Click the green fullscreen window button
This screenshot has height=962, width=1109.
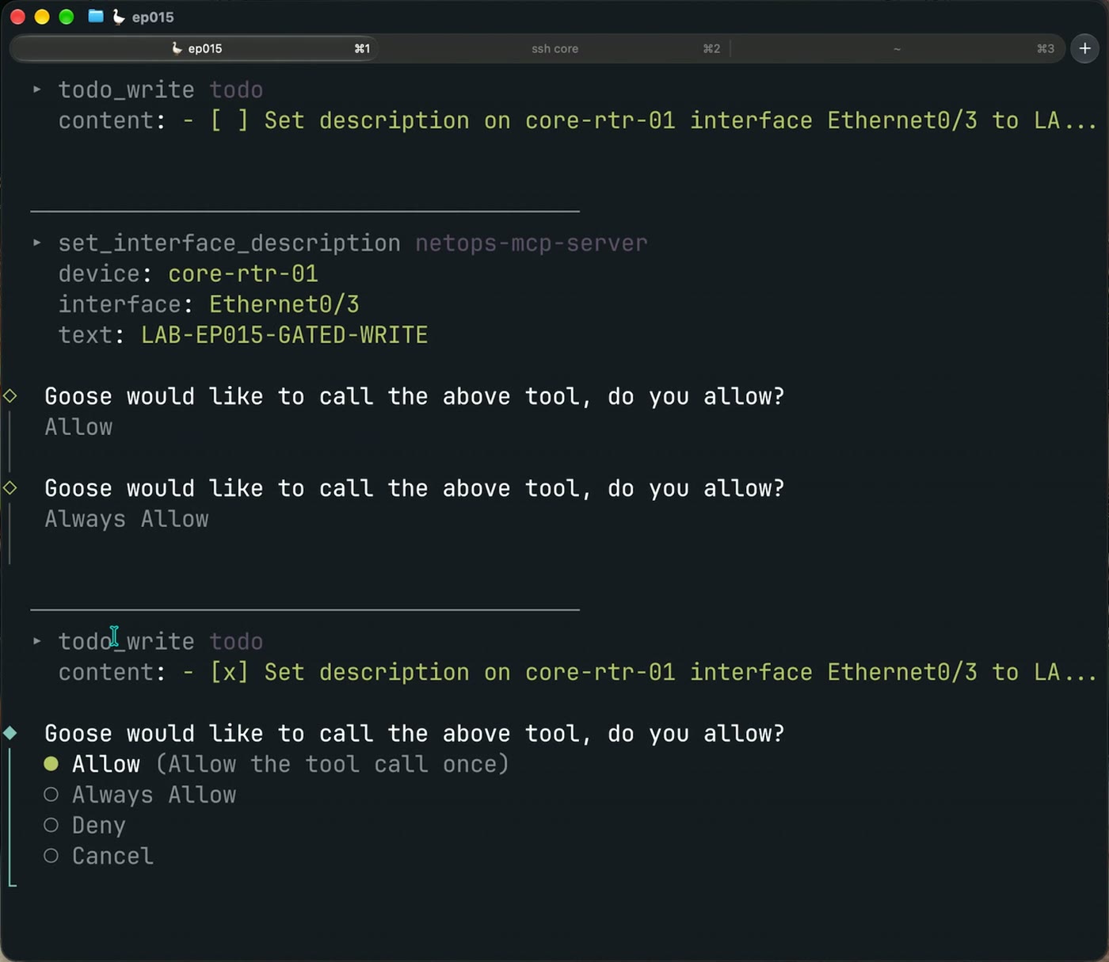tap(67, 17)
